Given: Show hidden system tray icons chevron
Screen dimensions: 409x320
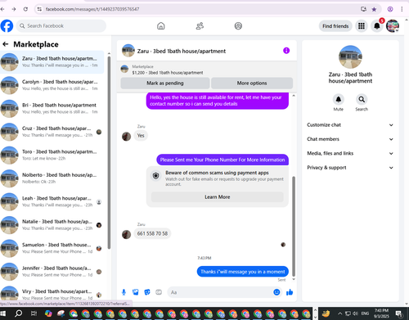Looking at the screenshot, I should pos(339,313).
